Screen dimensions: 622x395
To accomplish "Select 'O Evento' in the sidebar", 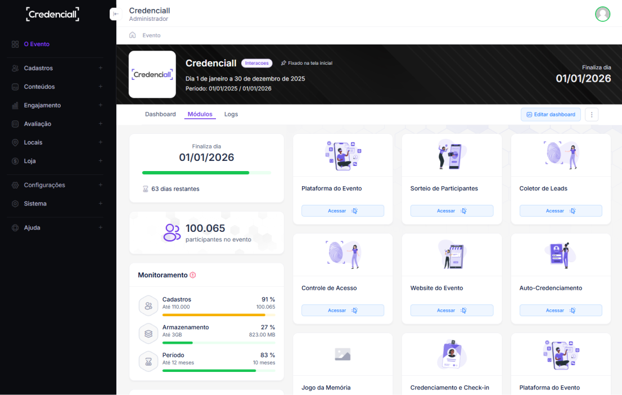I will pos(37,44).
